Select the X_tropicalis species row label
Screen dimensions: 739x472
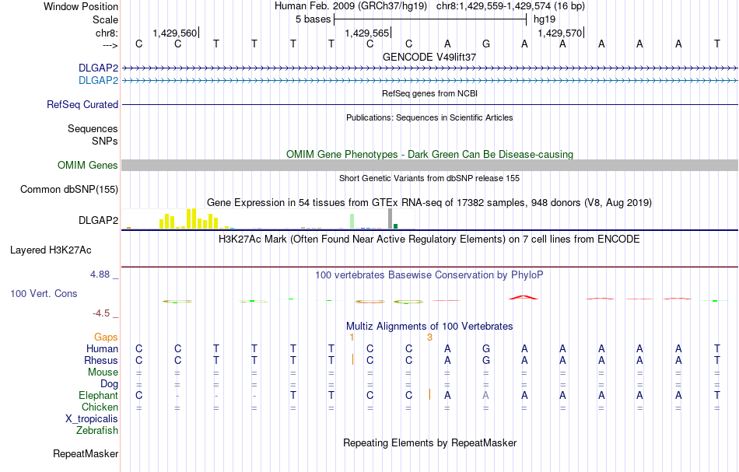92,419
